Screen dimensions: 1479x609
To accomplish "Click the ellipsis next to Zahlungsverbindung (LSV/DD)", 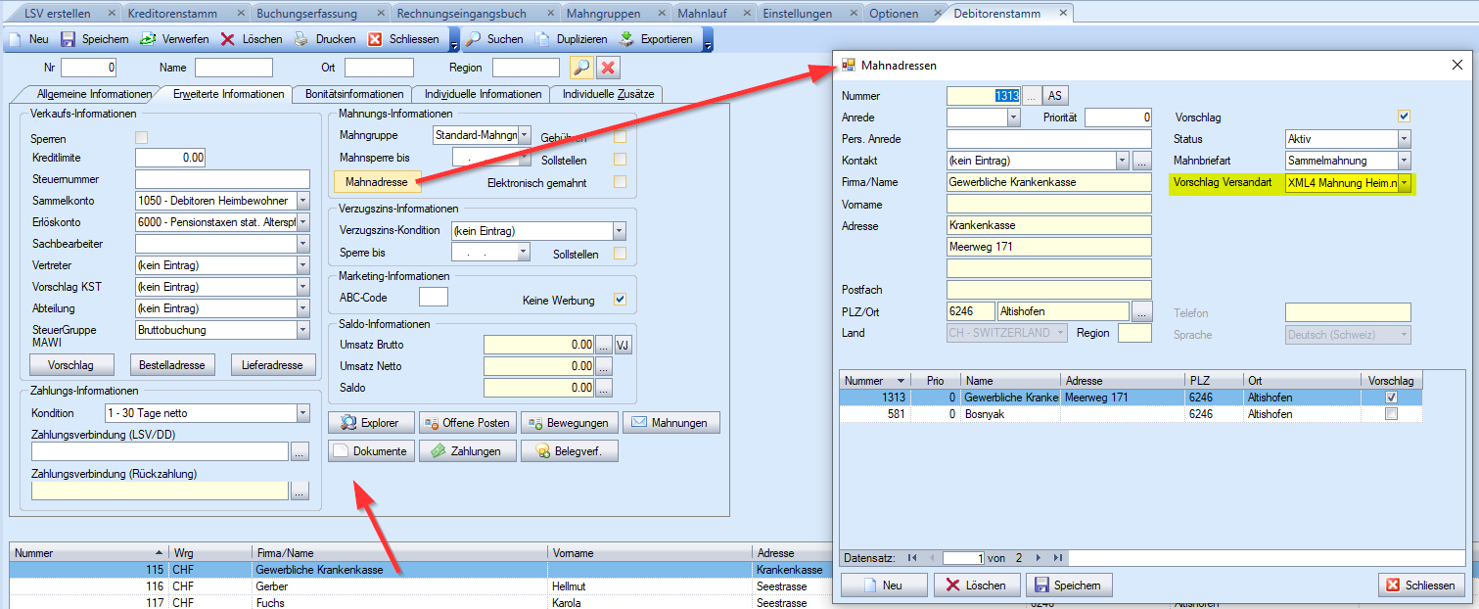I will click(x=300, y=451).
